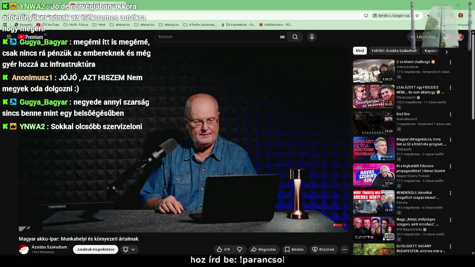This screenshot has height=267, width=475.
Task: Start voice search with the microphone icon
Action: 312,37
